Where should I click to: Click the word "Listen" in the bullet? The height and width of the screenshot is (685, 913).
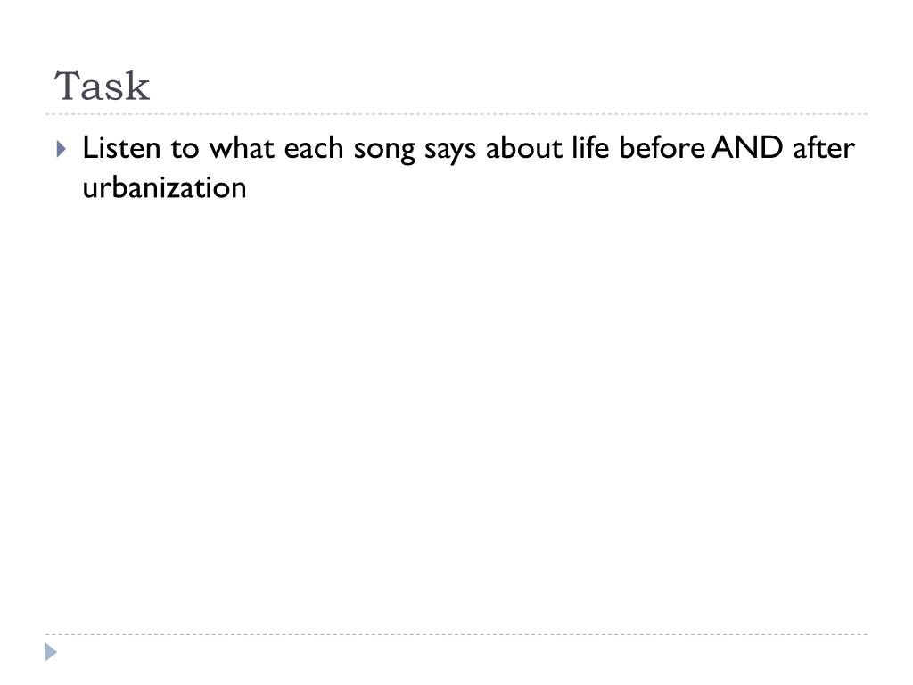pos(121,147)
